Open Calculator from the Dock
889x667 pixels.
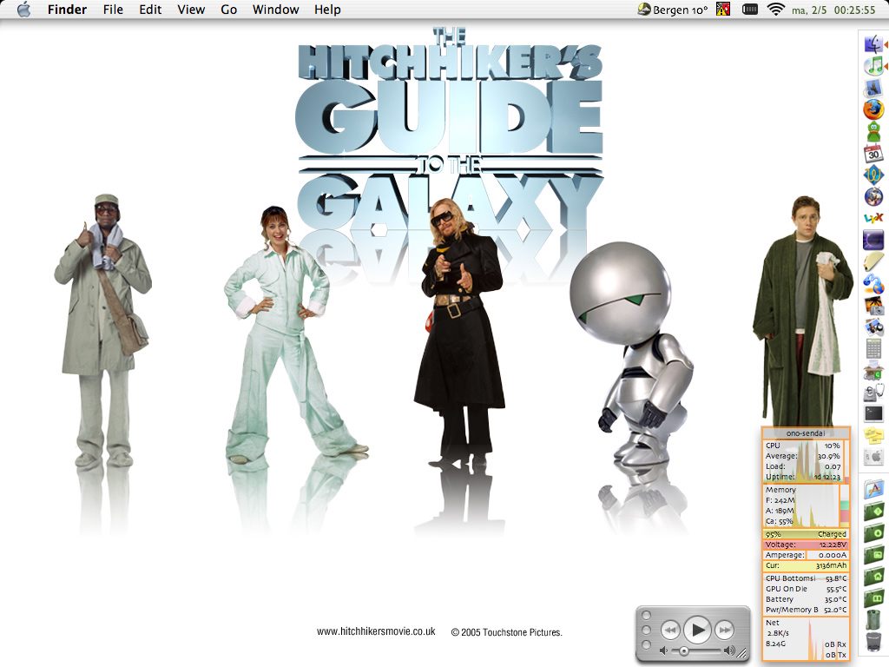coord(873,349)
